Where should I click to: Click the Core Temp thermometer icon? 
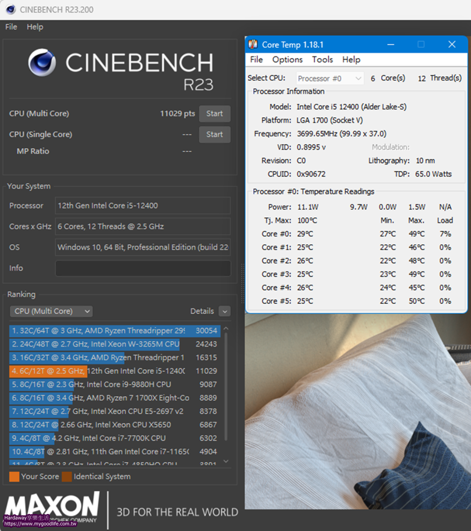coord(253,45)
